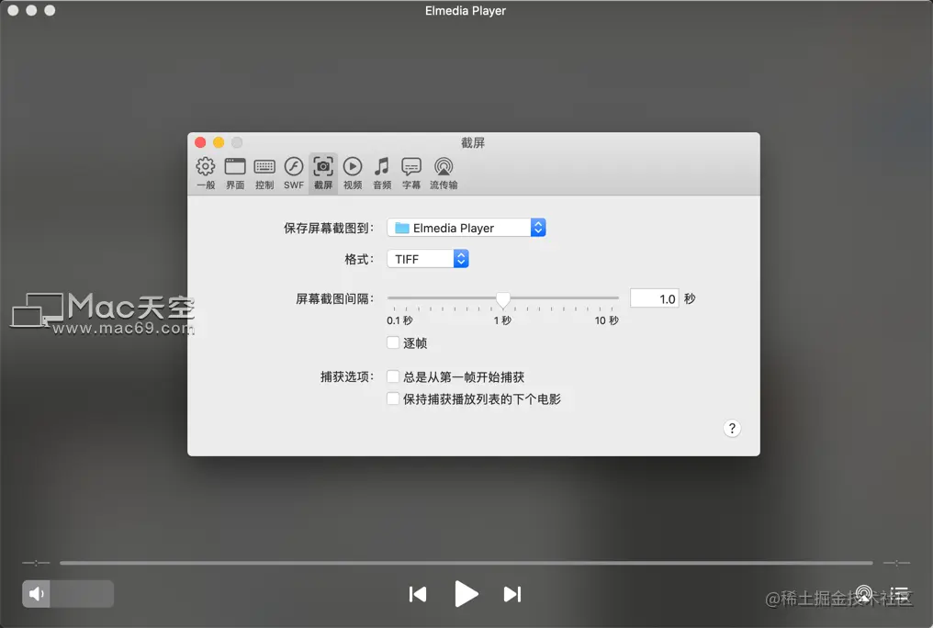
Task: Open the 字幕 subtitles tab
Action: [411, 173]
